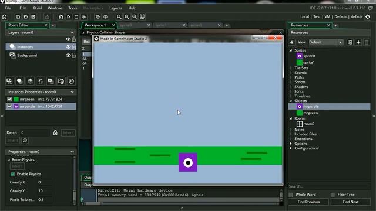Expand the Options tree folder
The height and width of the screenshot is (211, 376).
(291, 144)
